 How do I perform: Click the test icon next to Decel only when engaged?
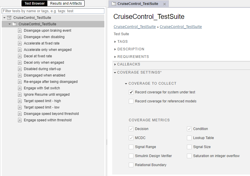click(x=20, y=63)
